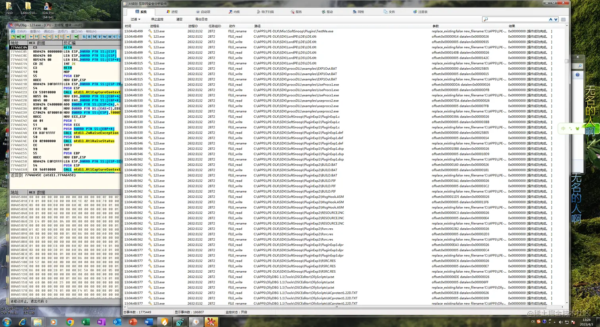600x327 pixels.
Task: Switch to the 服务 tab
Action: click(296, 12)
